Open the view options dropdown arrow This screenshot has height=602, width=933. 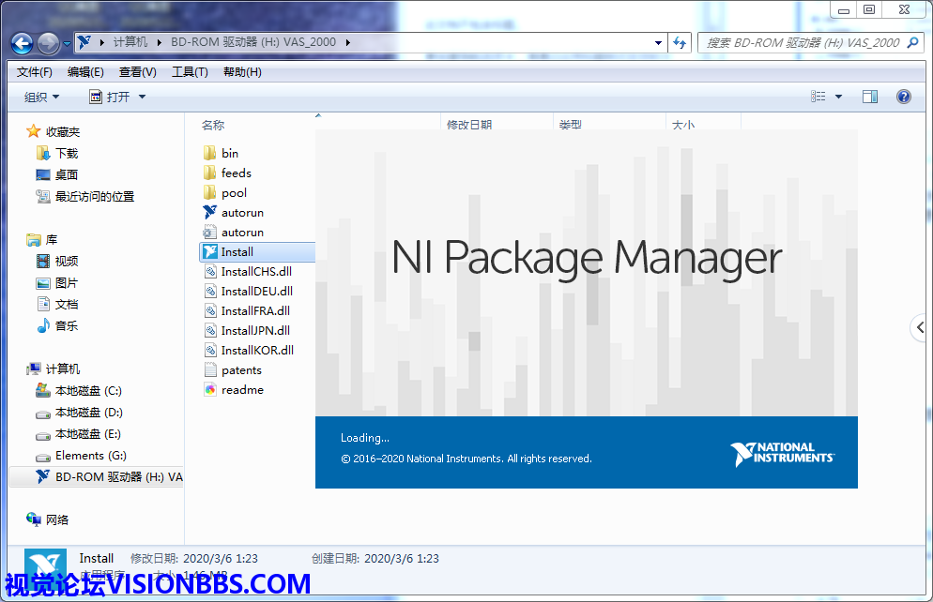[838, 97]
